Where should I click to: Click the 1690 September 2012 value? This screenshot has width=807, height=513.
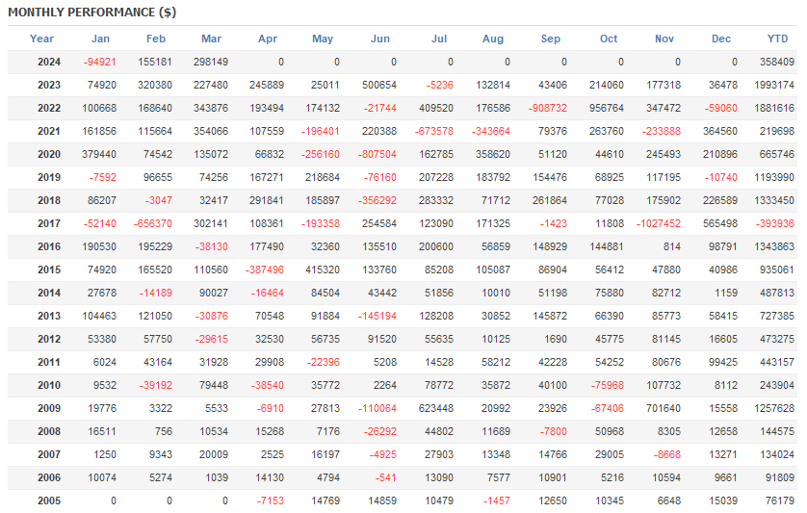tap(556, 339)
